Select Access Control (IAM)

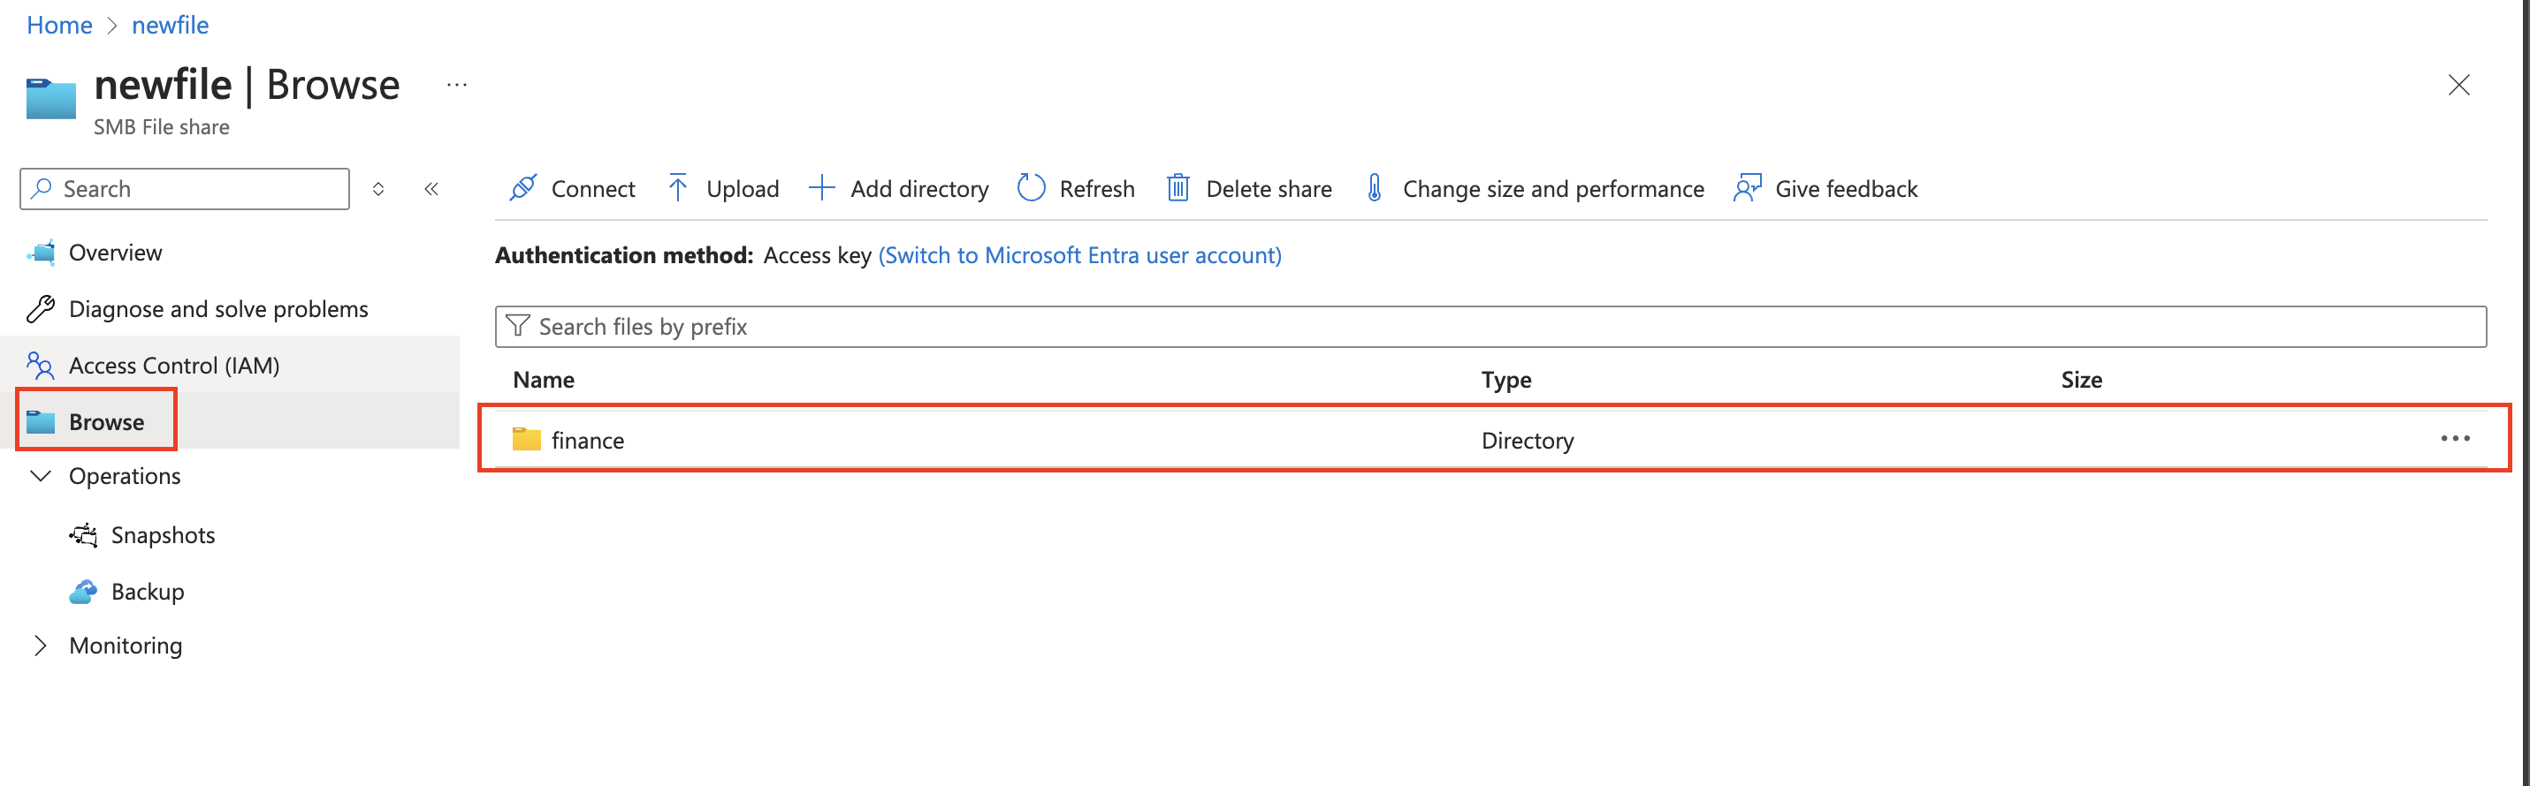click(x=174, y=365)
